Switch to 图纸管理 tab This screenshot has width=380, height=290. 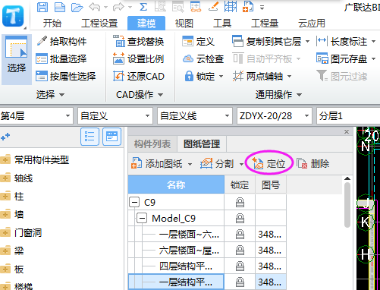coord(202,144)
